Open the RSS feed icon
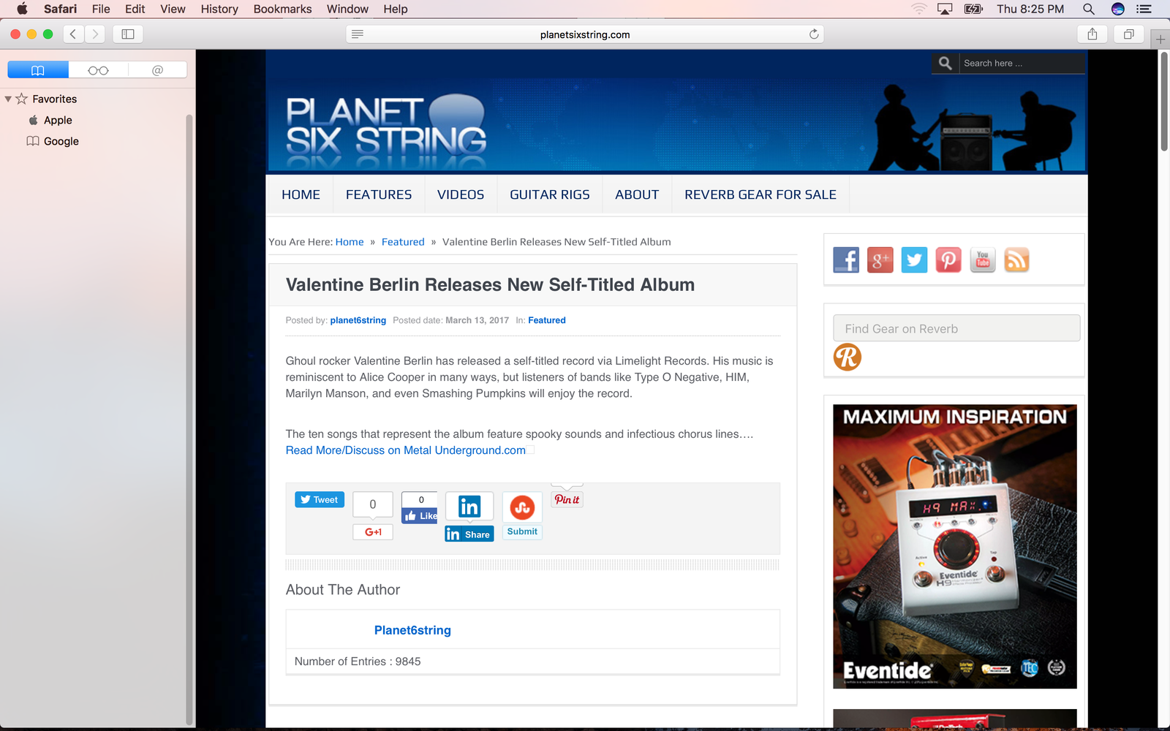The image size is (1170, 731). pyautogui.click(x=1016, y=260)
